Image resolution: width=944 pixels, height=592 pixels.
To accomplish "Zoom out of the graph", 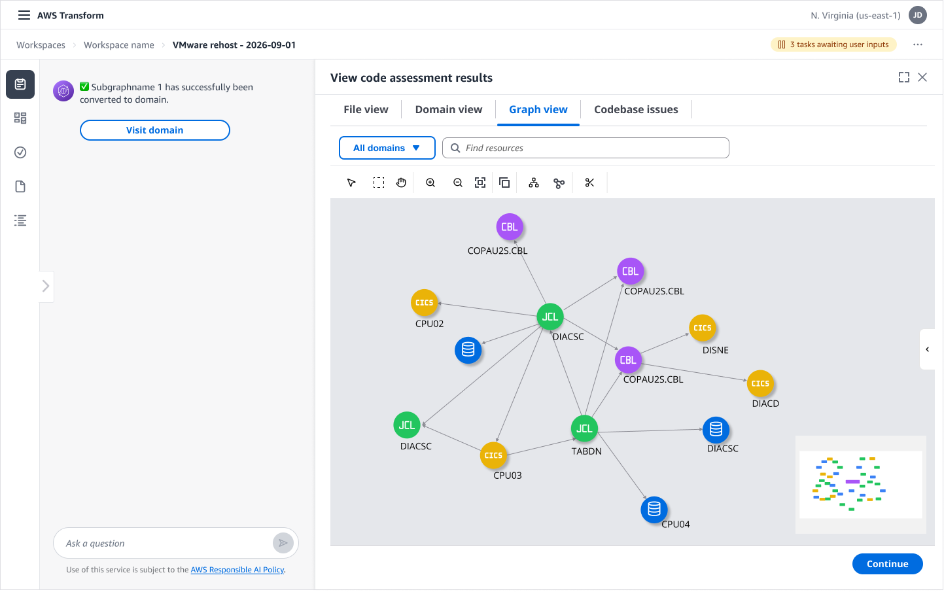I will tap(458, 183).
